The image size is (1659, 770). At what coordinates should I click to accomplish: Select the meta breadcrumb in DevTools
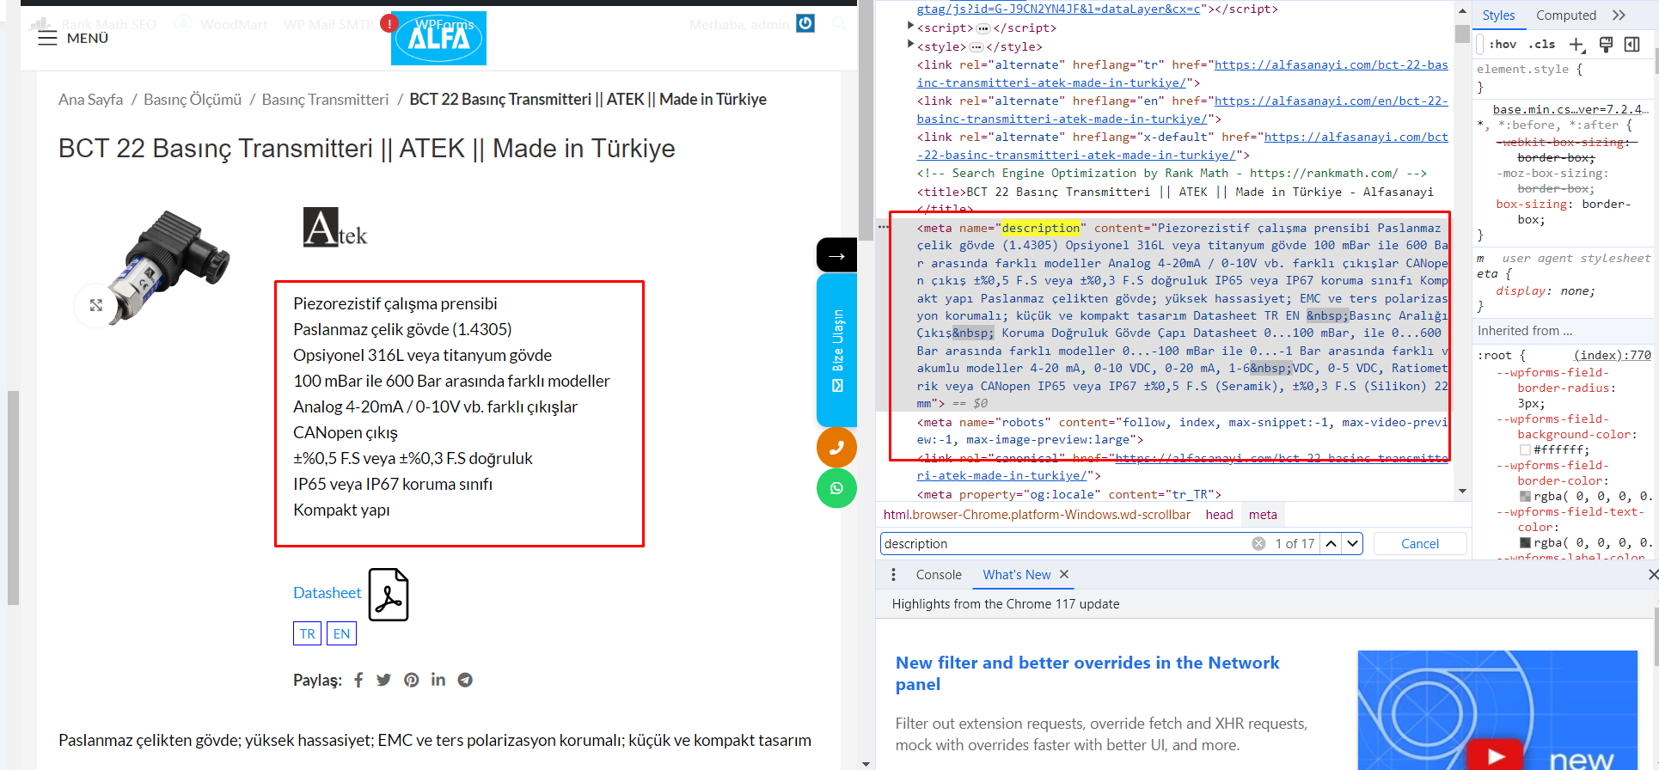[x=1263, y=515]
